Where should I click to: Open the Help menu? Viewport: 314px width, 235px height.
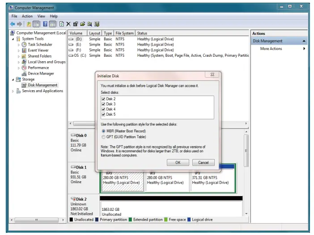click(54, 16)
